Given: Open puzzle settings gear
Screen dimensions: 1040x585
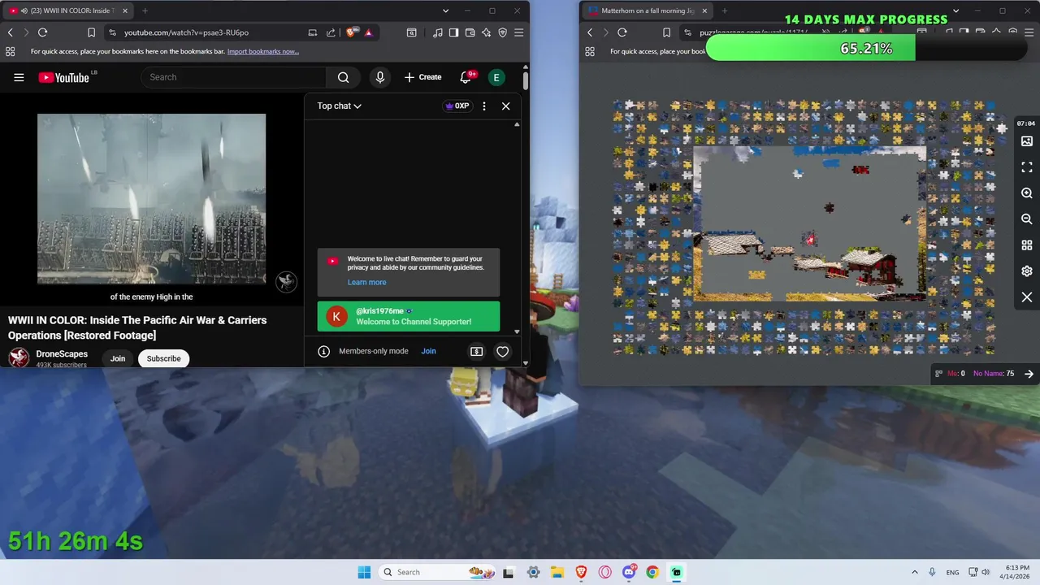Looking at the screenshot, I should tap(1027, 271).
